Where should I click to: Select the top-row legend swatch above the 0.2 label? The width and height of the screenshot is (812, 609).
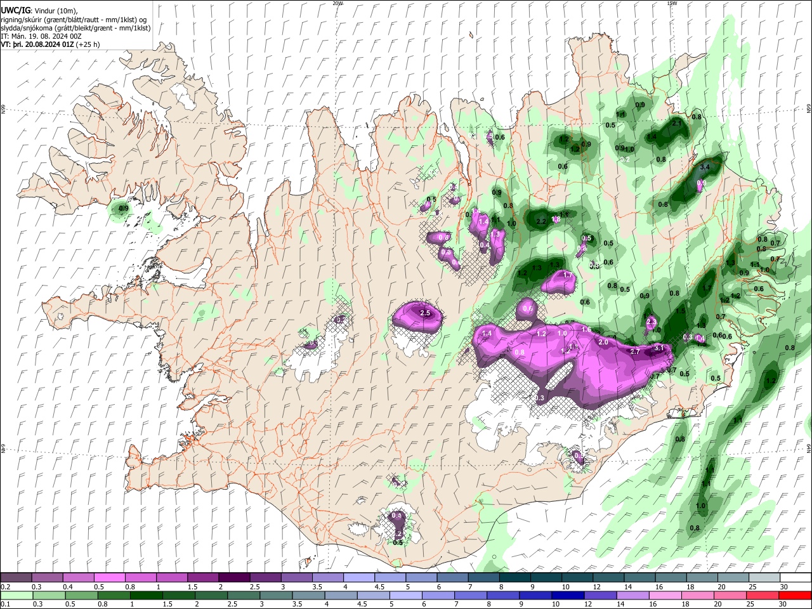16,578
